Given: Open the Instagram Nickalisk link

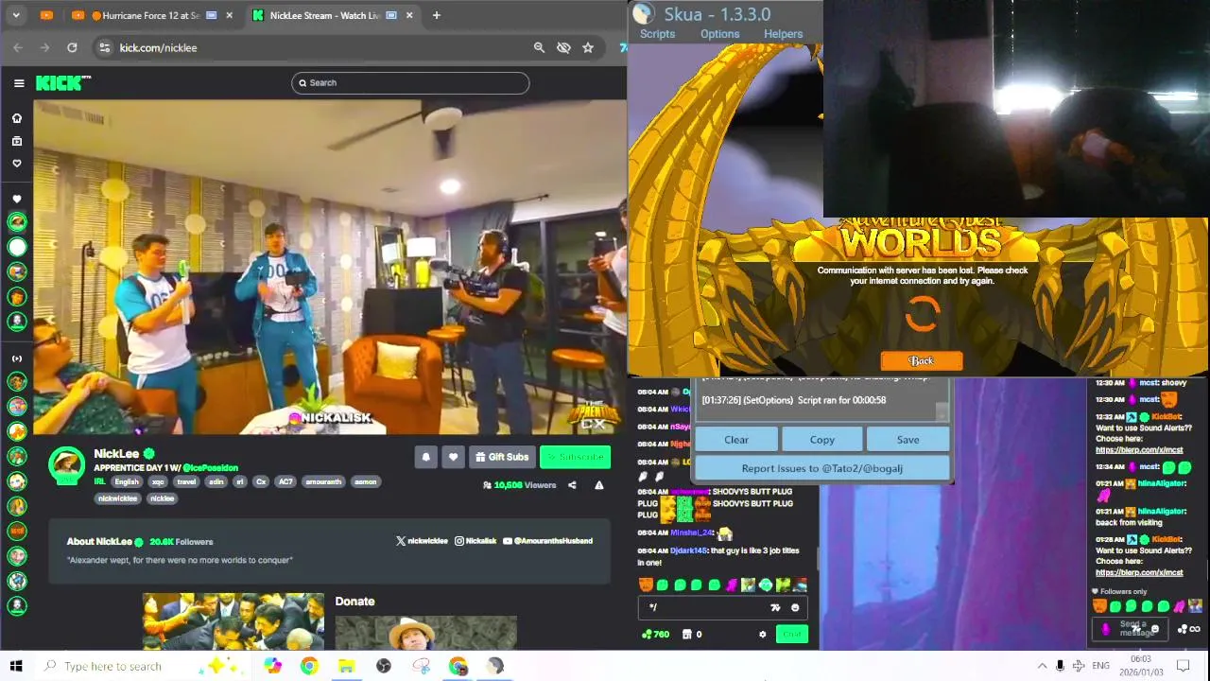Looking at the screenshot, I should point(475,541).
